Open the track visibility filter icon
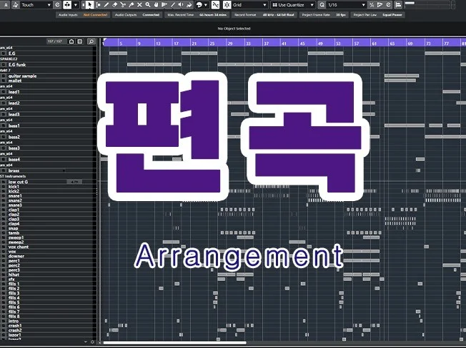466x348 pixels. (79, 41)
